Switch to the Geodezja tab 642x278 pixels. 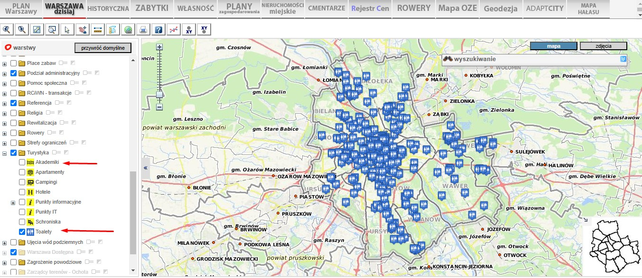coord(501,9)
